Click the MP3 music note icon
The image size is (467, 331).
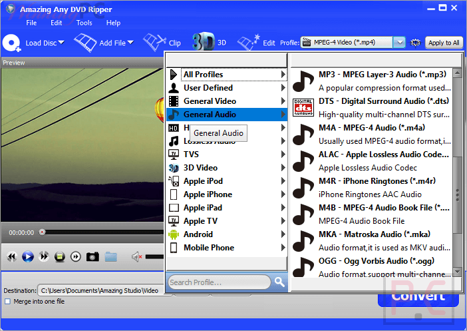(303, 81)
